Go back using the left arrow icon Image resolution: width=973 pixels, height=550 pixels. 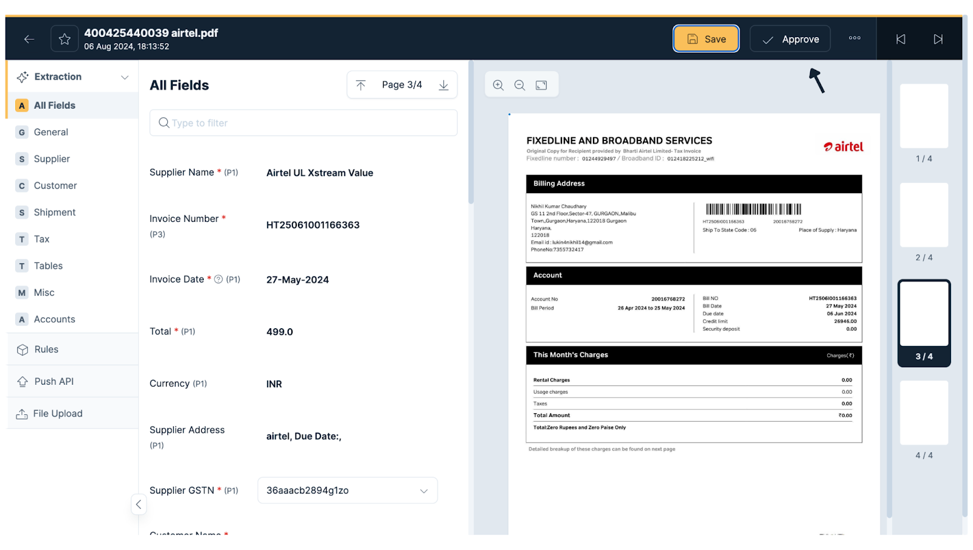[29, 39]
